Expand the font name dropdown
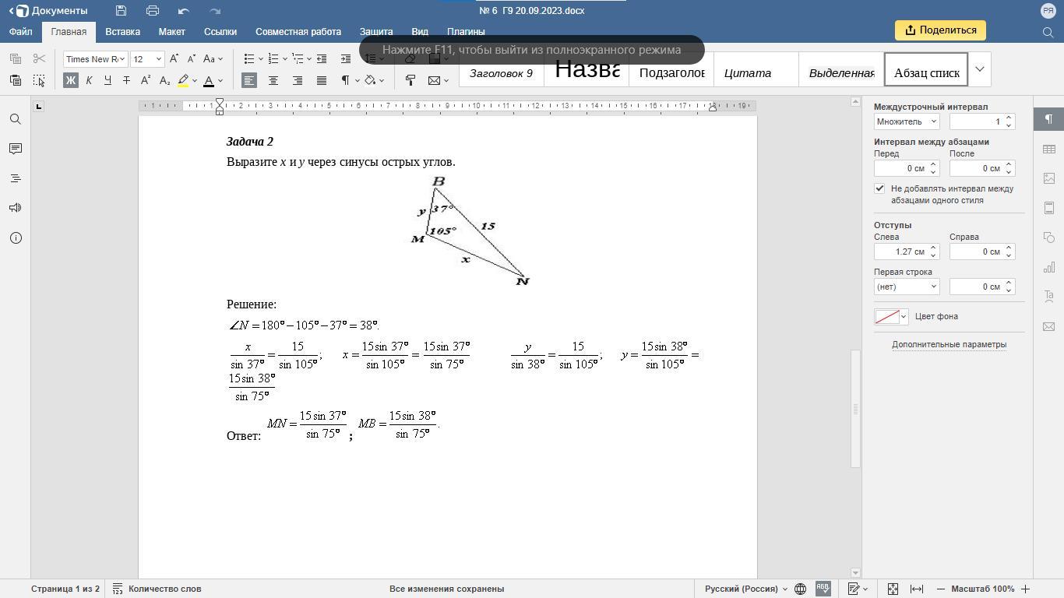The image size is (1064, 598). click(x=122, y=59)
